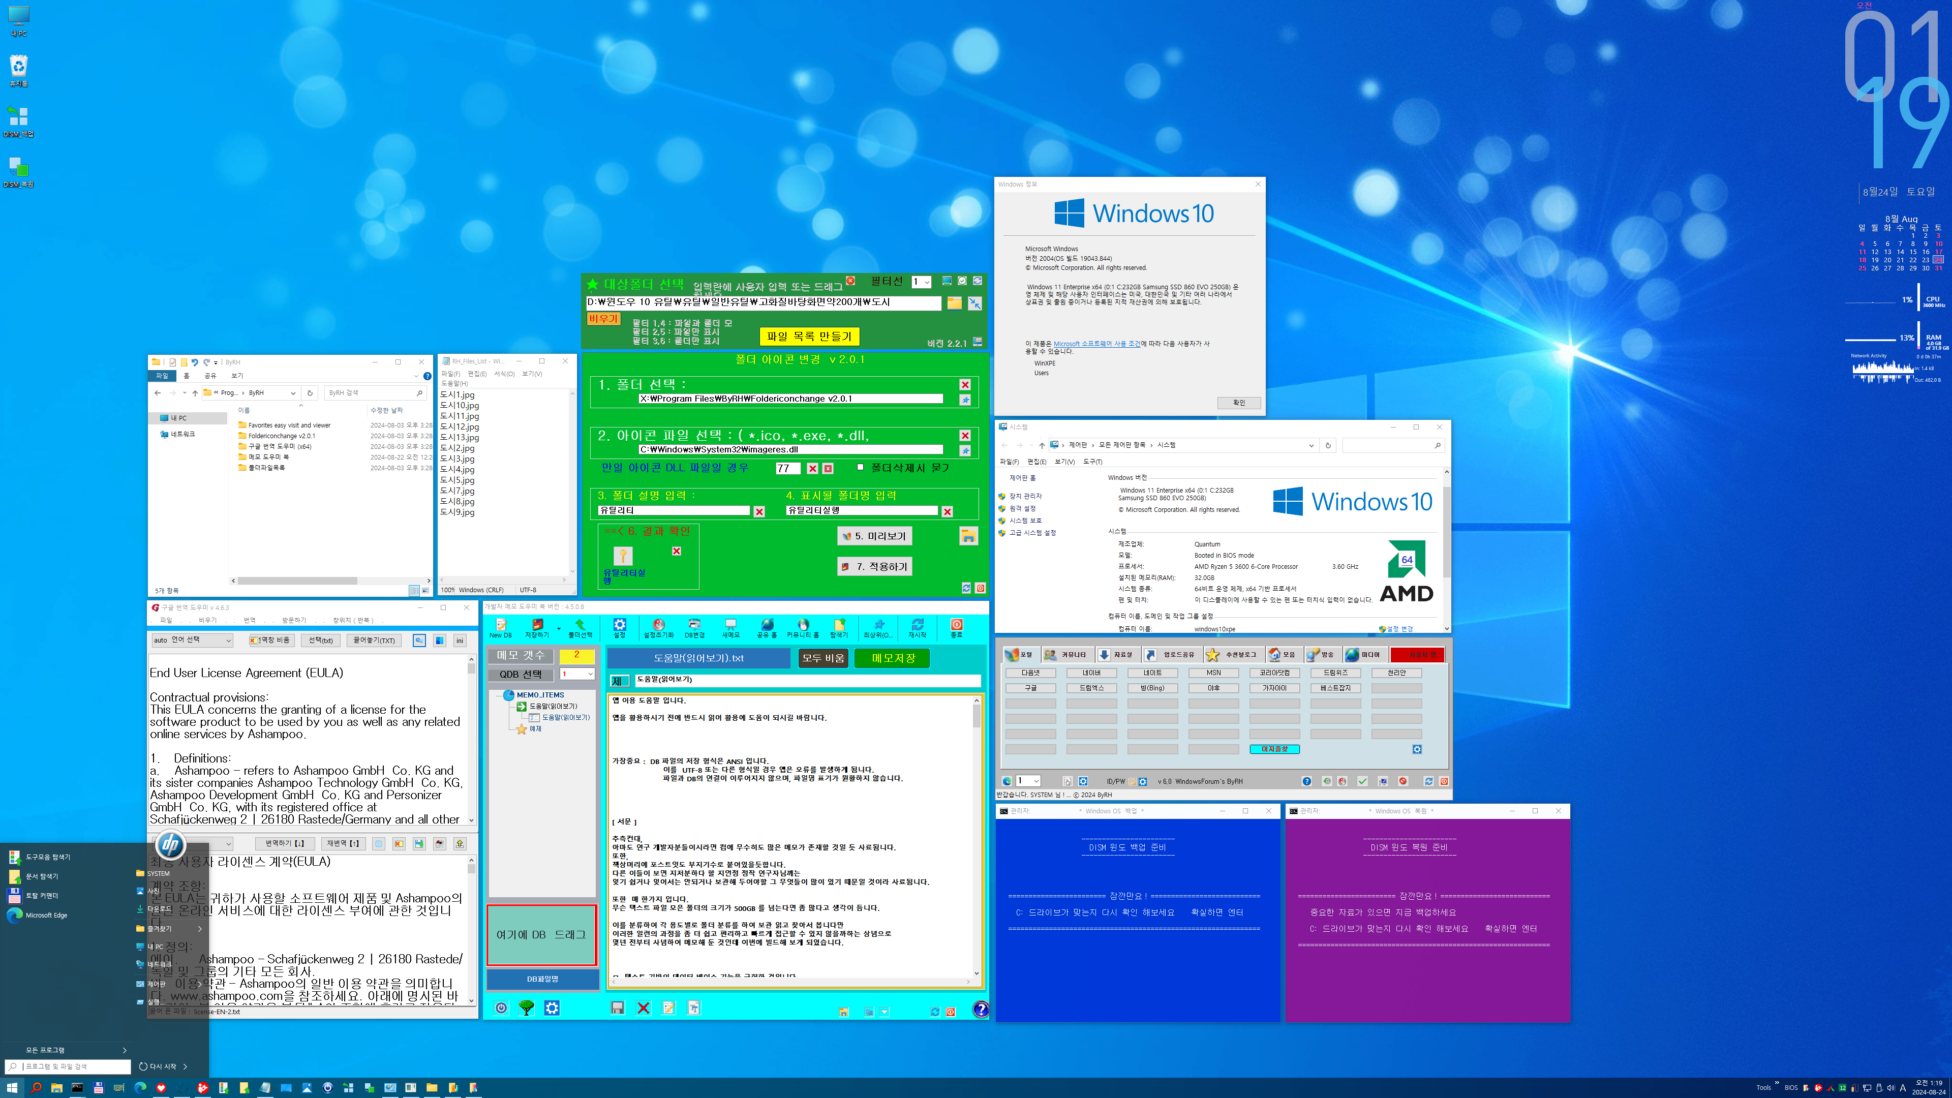The height and width of the screenshot is (1098, 1952).
Task: Expand address history dropdown in ByRH explorer
Action: 292,392
